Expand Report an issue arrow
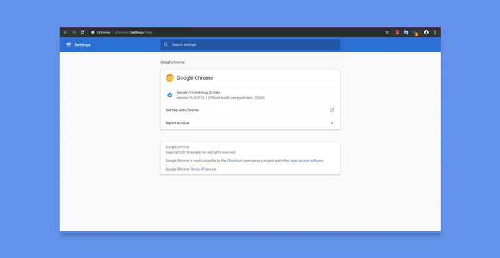The width and height of the screenshot is (500, 258). pos(332,123)
